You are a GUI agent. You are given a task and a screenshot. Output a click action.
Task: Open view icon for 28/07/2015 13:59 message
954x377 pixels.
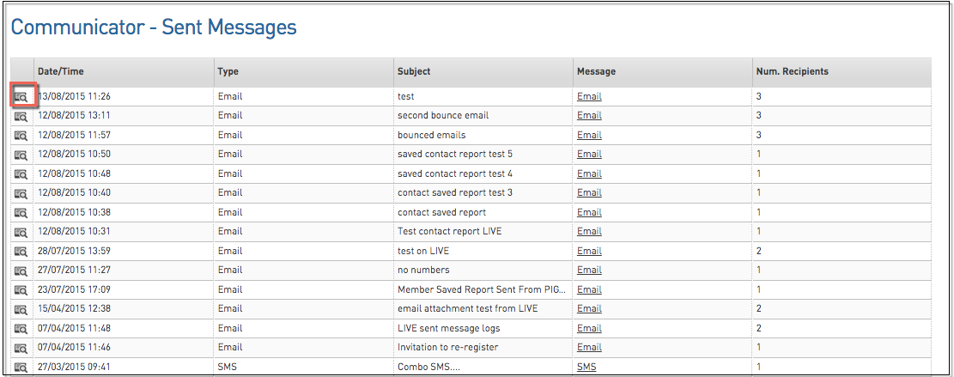[21, 252]
